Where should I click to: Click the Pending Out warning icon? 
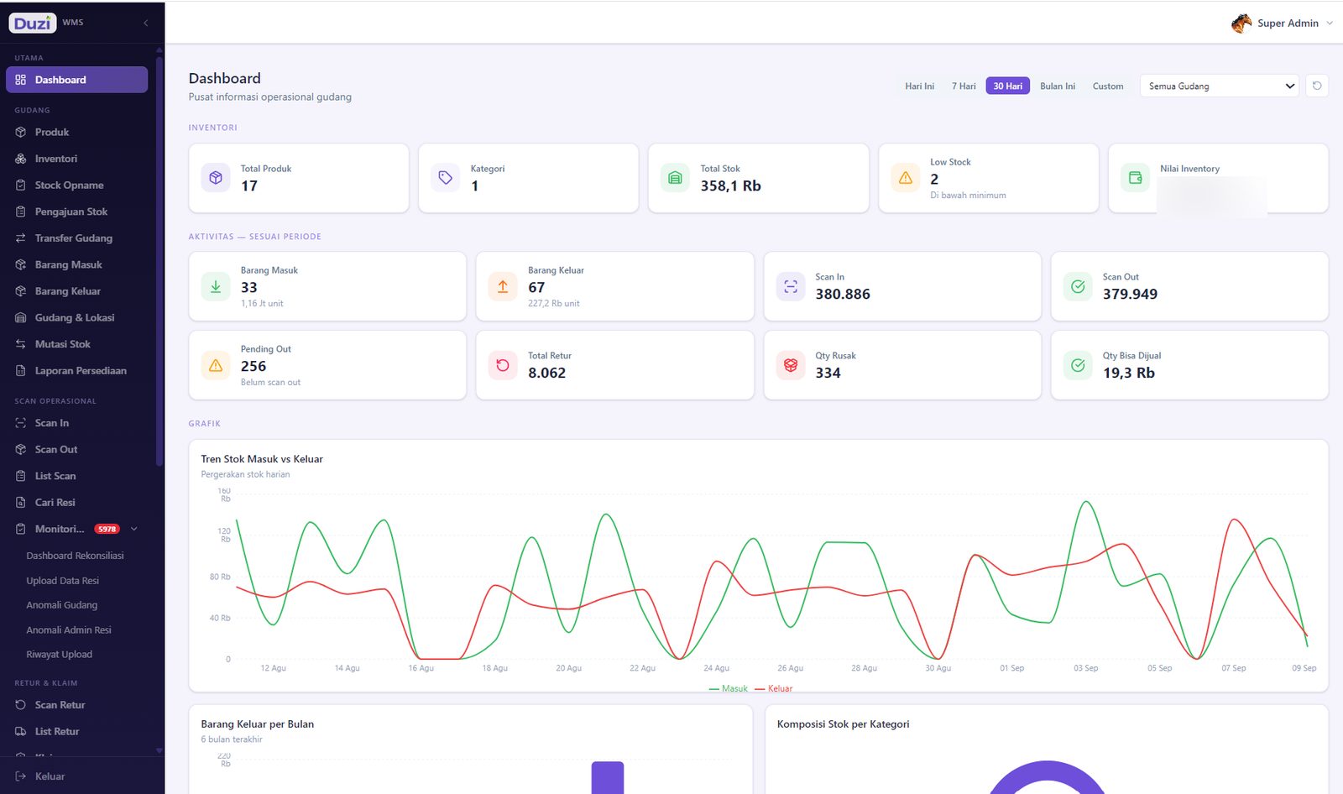tap(216, 365)
